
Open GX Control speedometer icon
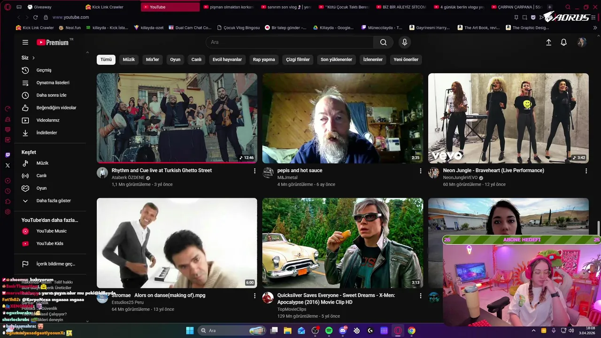coord(8,108)
